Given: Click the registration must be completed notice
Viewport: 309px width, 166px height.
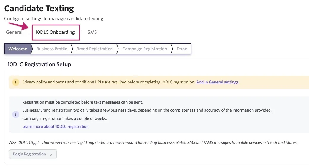Looking at the screenshot, I should point(83,102).
